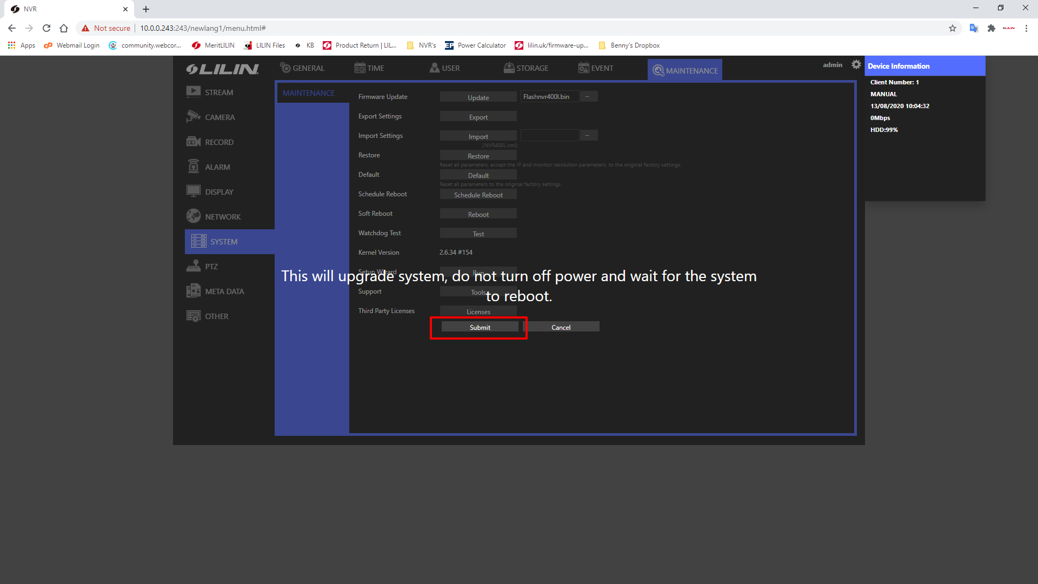Browse for firmware file using the ellipsis button
Screen dimensions: 1038x584
coord(588,97)
